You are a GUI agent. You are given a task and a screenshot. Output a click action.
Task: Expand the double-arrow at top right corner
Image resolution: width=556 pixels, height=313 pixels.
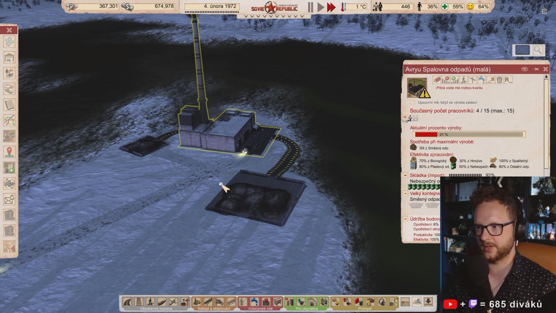(x=544, y=12)
